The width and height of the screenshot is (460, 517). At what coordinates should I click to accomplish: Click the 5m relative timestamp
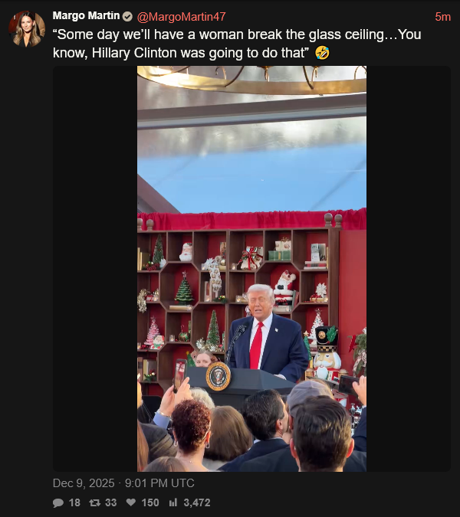point(442,17)
